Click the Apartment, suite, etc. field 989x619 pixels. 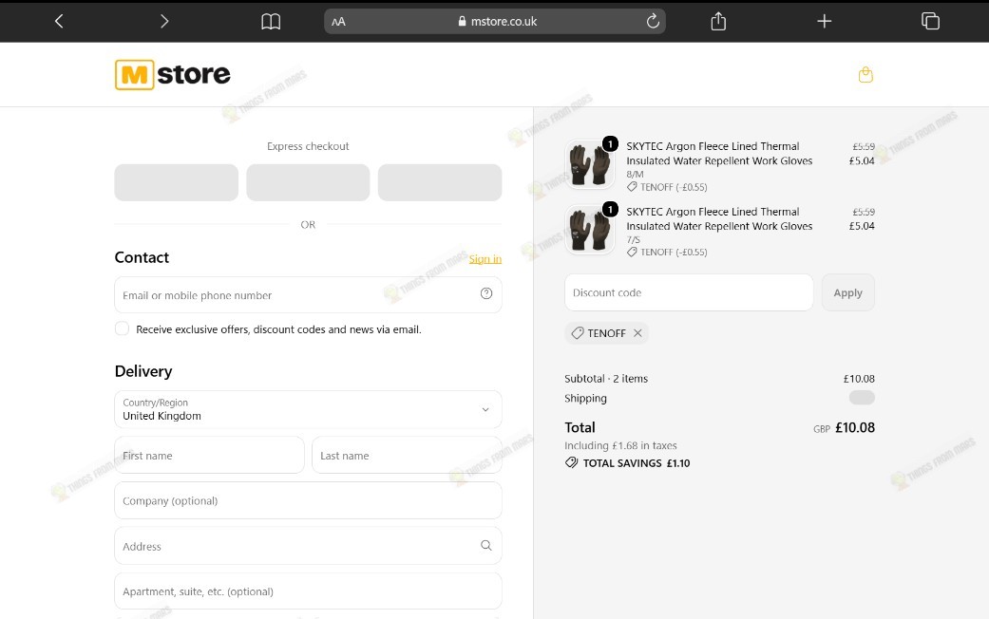[308, 591]
